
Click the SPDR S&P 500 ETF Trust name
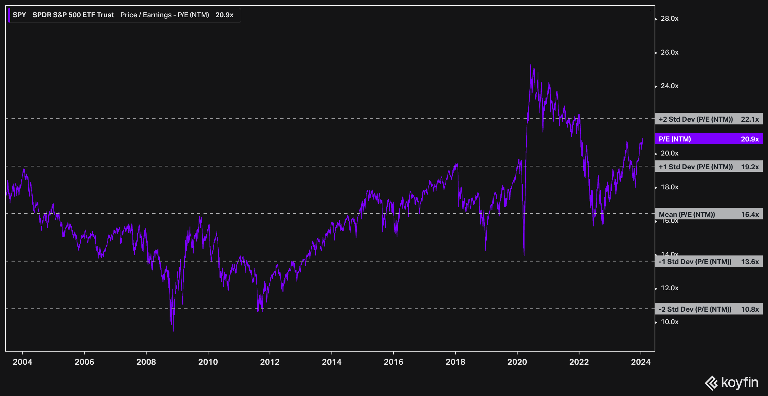point(73,15)
